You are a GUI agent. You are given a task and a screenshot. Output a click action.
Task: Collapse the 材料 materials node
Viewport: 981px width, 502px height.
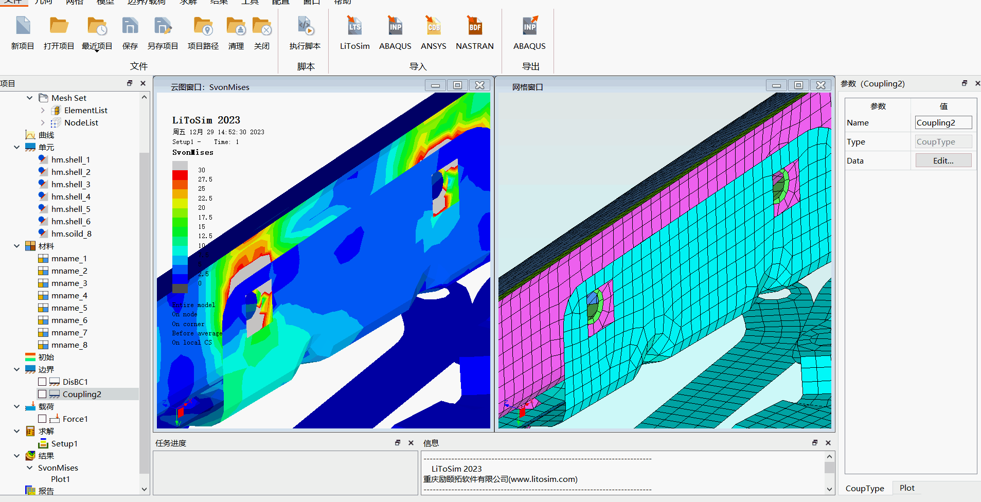17,246
